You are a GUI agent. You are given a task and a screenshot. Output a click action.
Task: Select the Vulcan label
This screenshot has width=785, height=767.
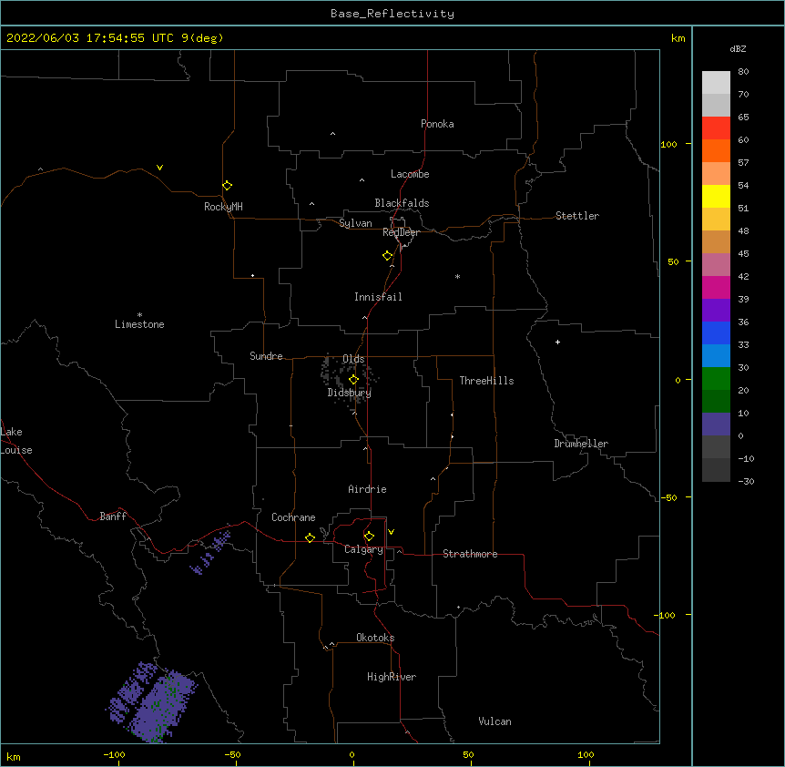(494, 721)
